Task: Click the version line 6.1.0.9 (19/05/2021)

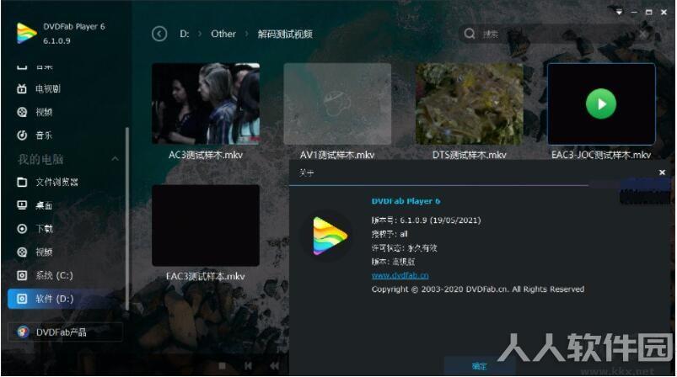Action: click(426, 220)
